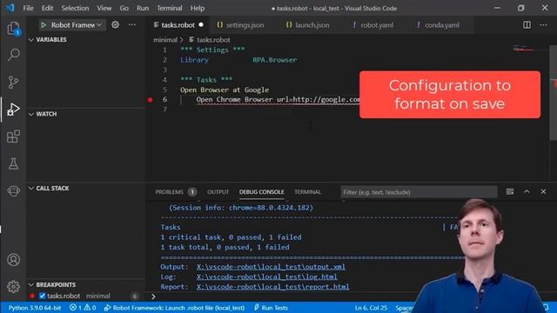Open the Manage settings gear

click(14, 286)
